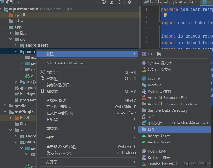Click the build.gradle elephant icon in tree
This screenshot has height=168, width=213.
[17, 94]
